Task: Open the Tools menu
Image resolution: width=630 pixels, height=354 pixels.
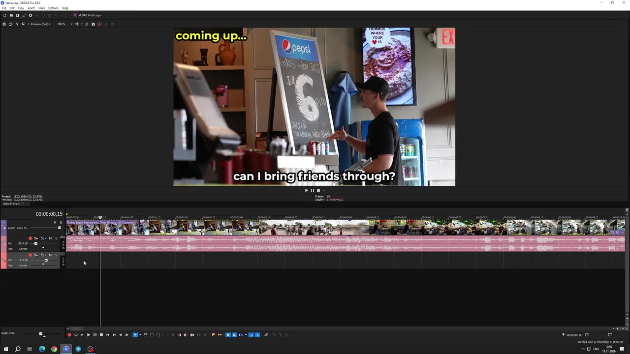Action: pyautogui.click(x=41, y=8)
